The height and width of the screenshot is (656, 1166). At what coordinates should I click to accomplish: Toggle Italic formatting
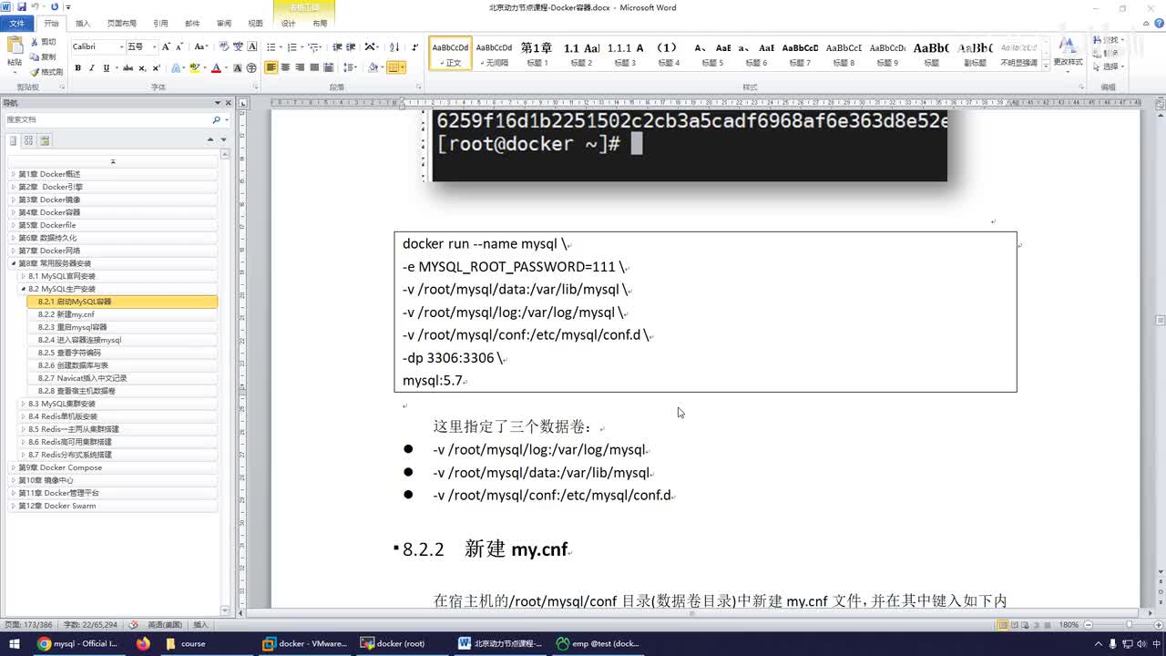(x=92, y=67)
